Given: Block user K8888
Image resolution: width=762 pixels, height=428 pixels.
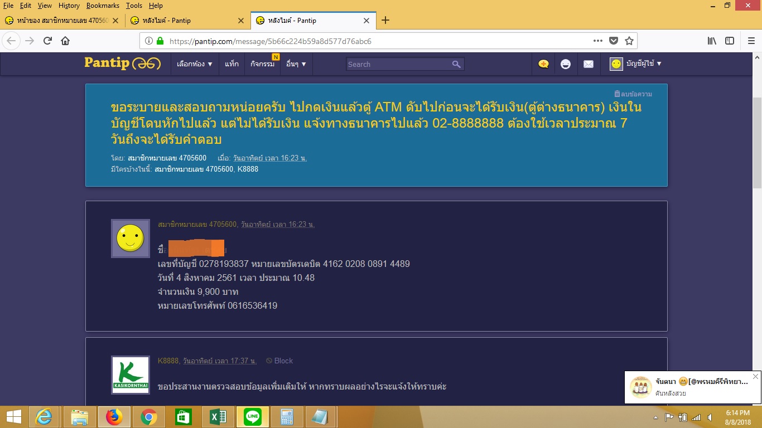Looking at the screenshot, I should 279,361.
